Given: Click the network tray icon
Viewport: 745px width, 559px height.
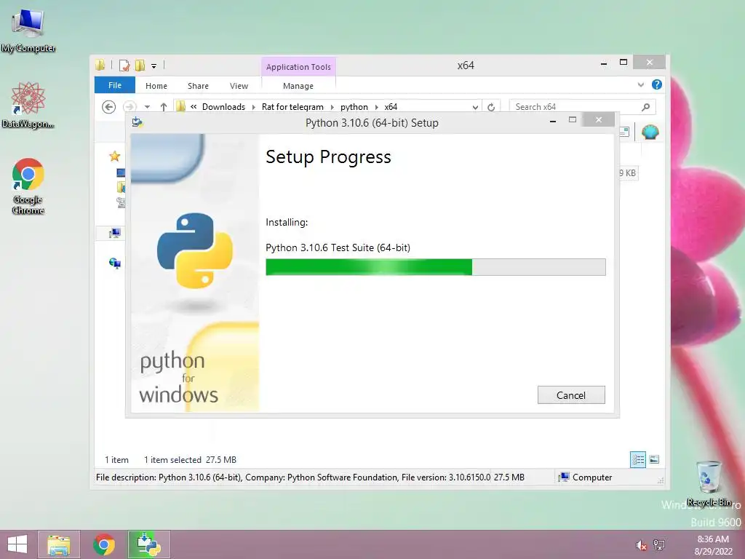Looking at the screenshot, I should [x=659, y=545].
